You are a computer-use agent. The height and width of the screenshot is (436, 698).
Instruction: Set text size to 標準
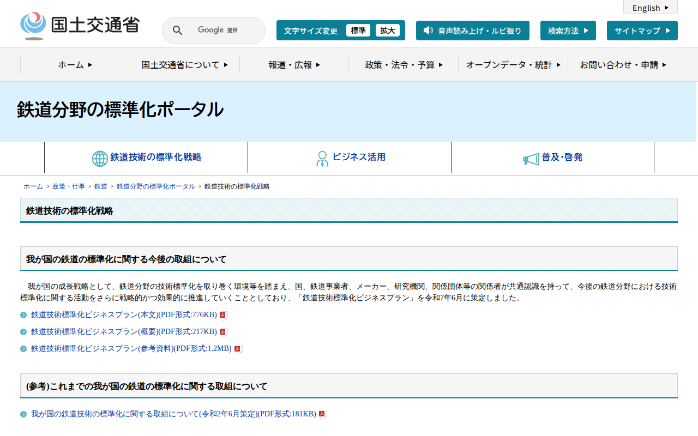click(358, 31)
